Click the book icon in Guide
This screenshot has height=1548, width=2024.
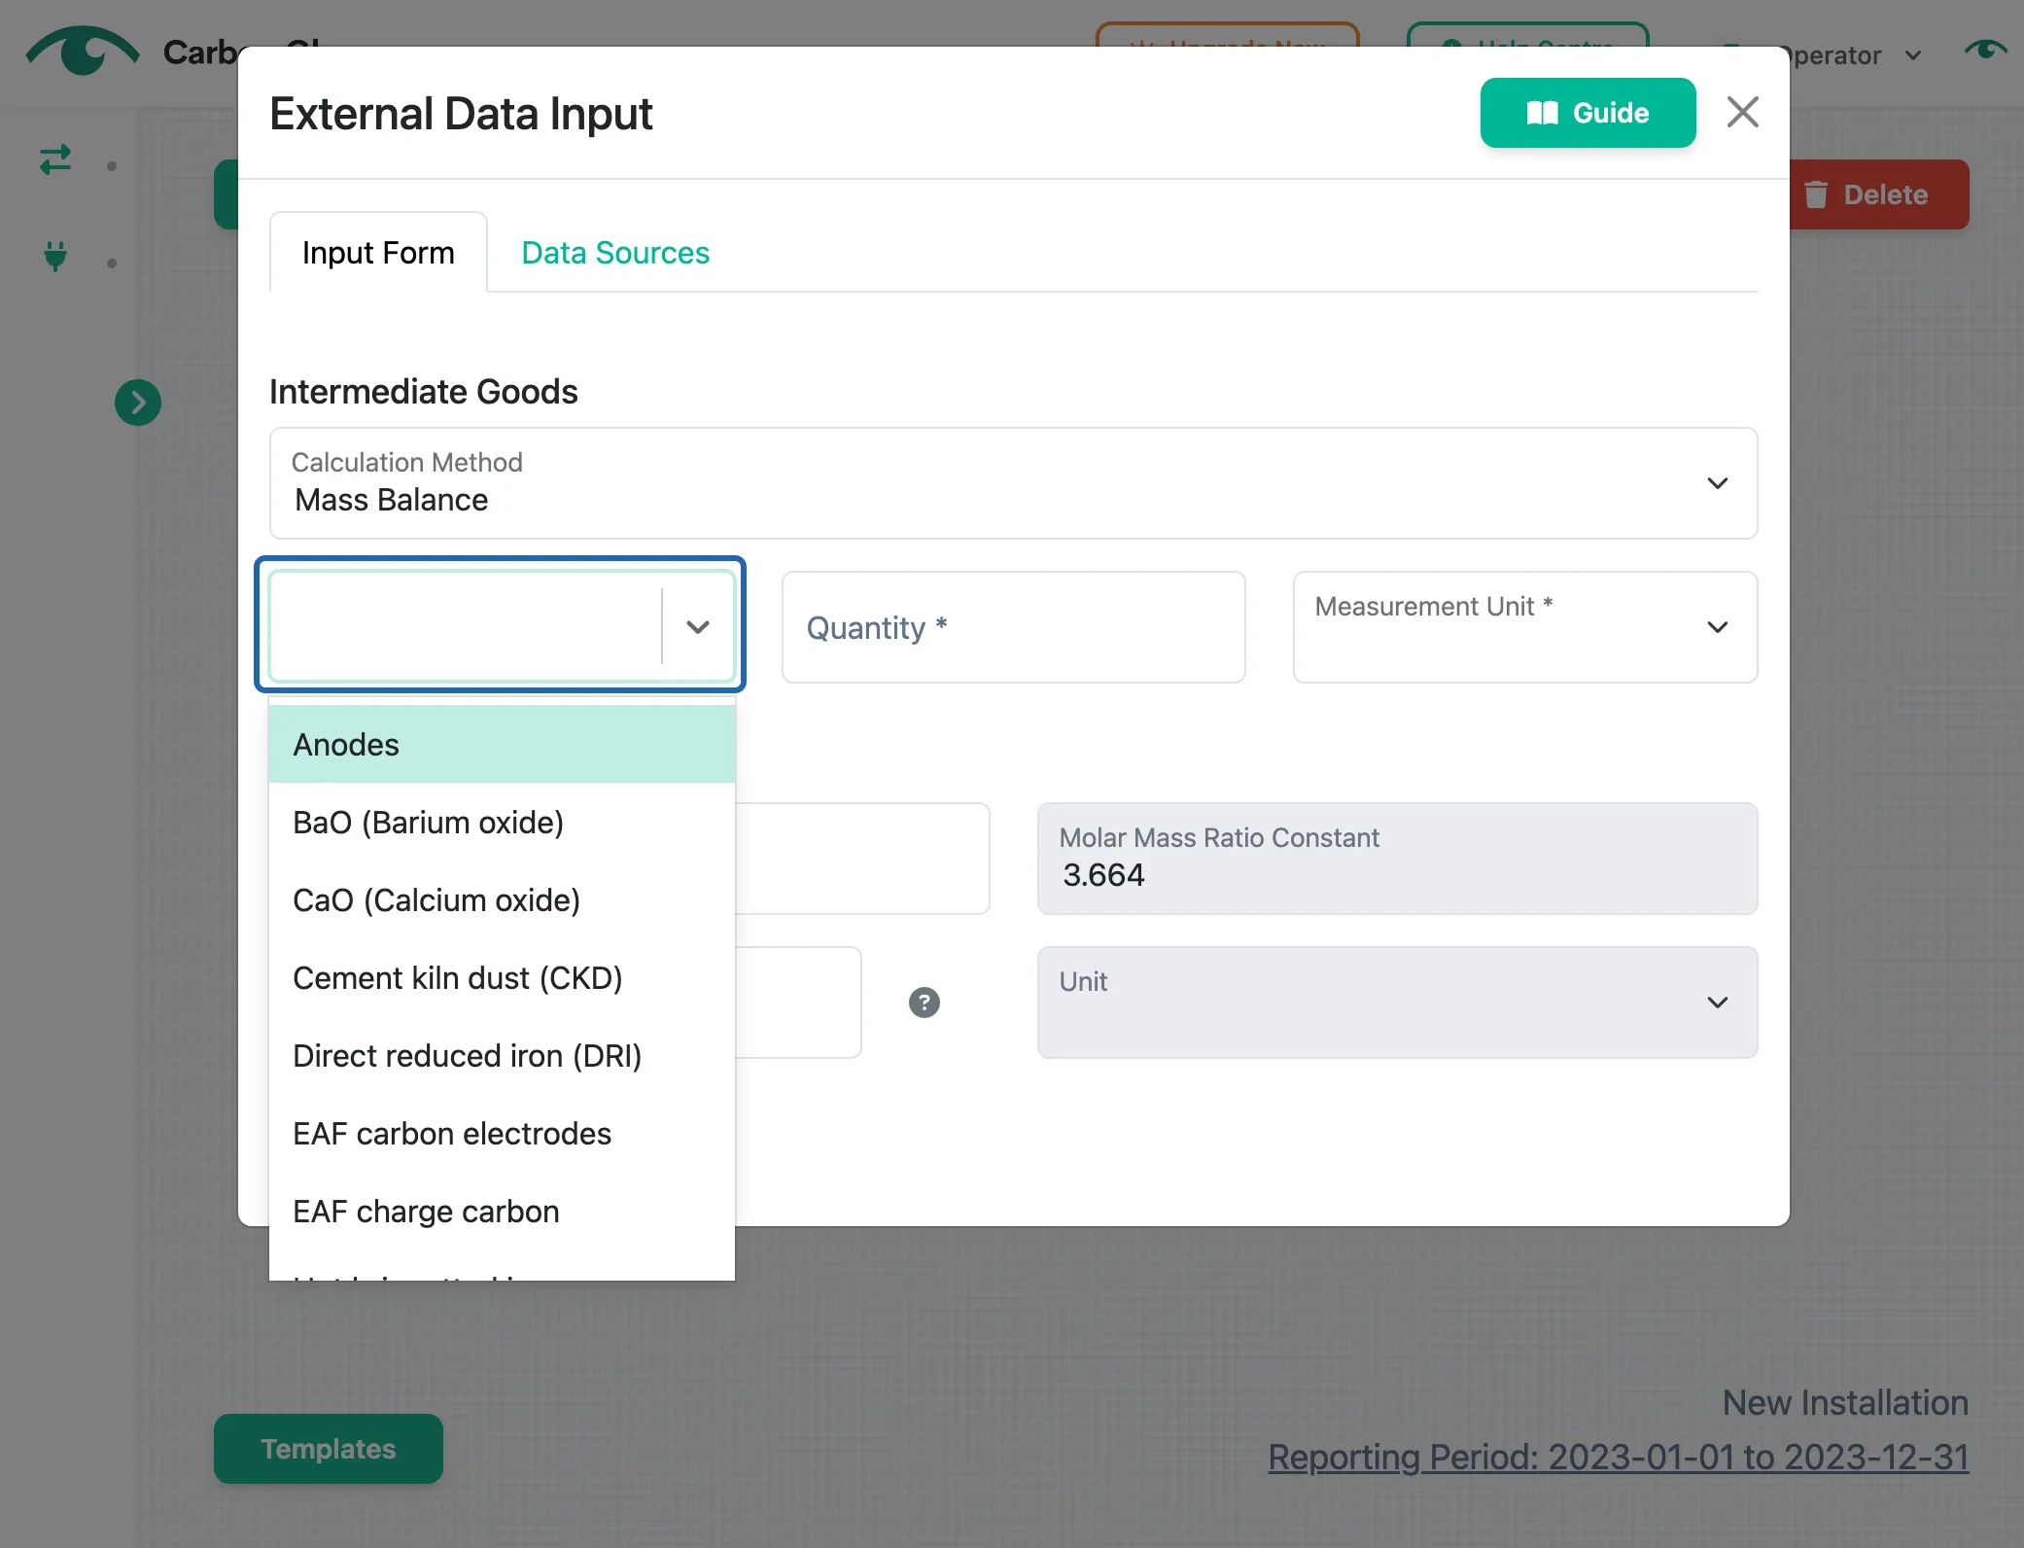coord(1542,113)
